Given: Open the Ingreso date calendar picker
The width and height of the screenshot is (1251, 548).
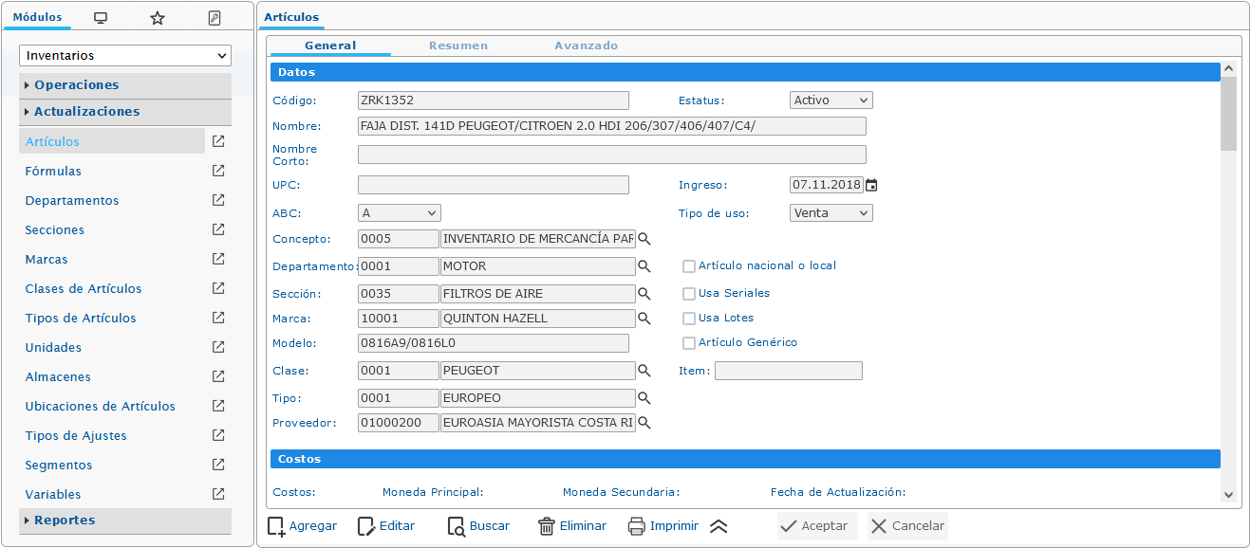Looking at the screenshot, I should [871, 185].
